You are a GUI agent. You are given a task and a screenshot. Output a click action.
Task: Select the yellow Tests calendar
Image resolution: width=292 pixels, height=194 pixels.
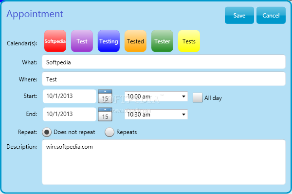coord(189,41)
